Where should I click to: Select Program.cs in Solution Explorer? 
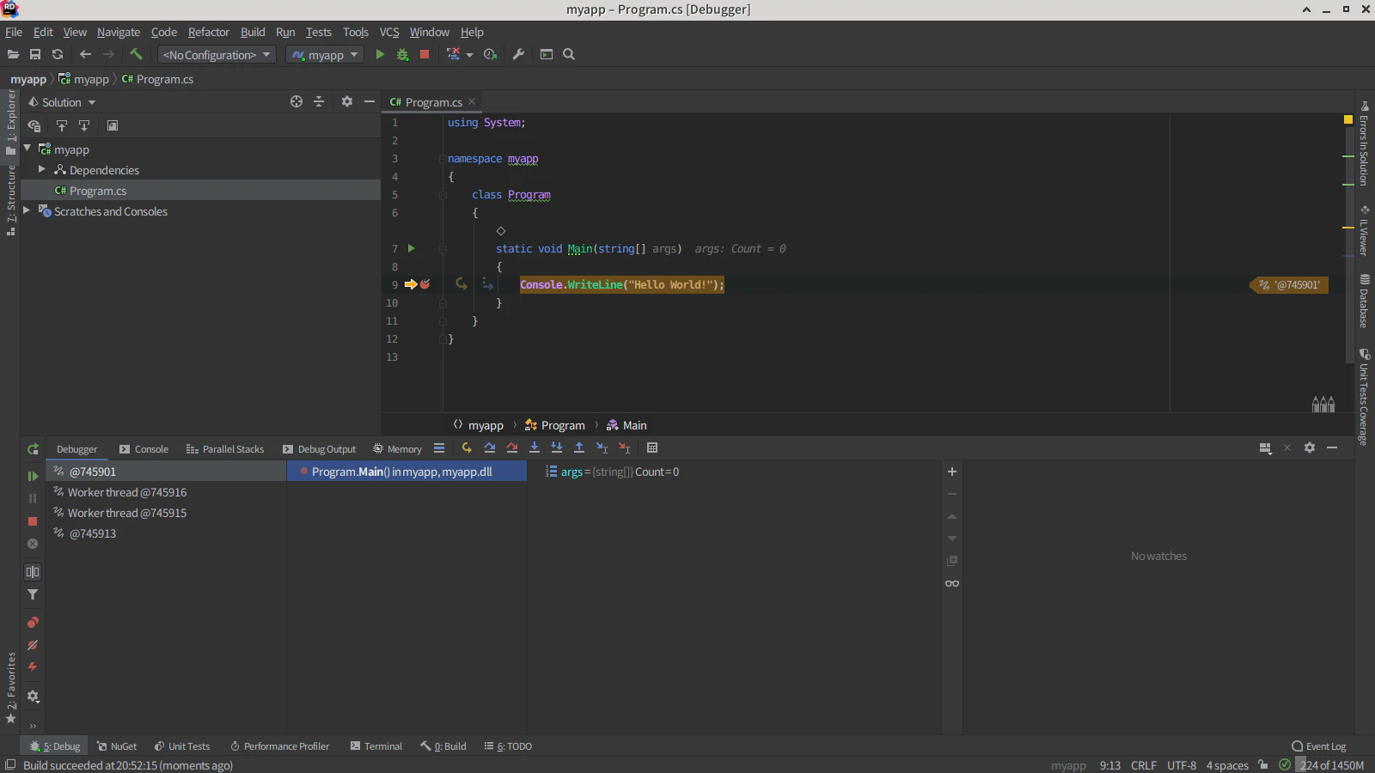point(200,191)
